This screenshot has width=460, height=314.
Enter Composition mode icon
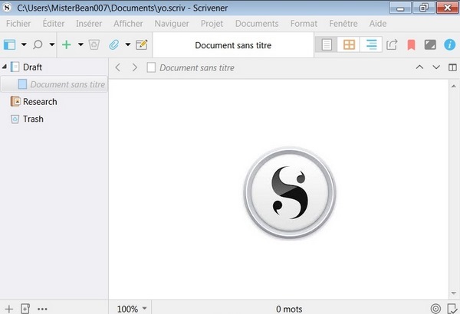click(x=430, y=45)
